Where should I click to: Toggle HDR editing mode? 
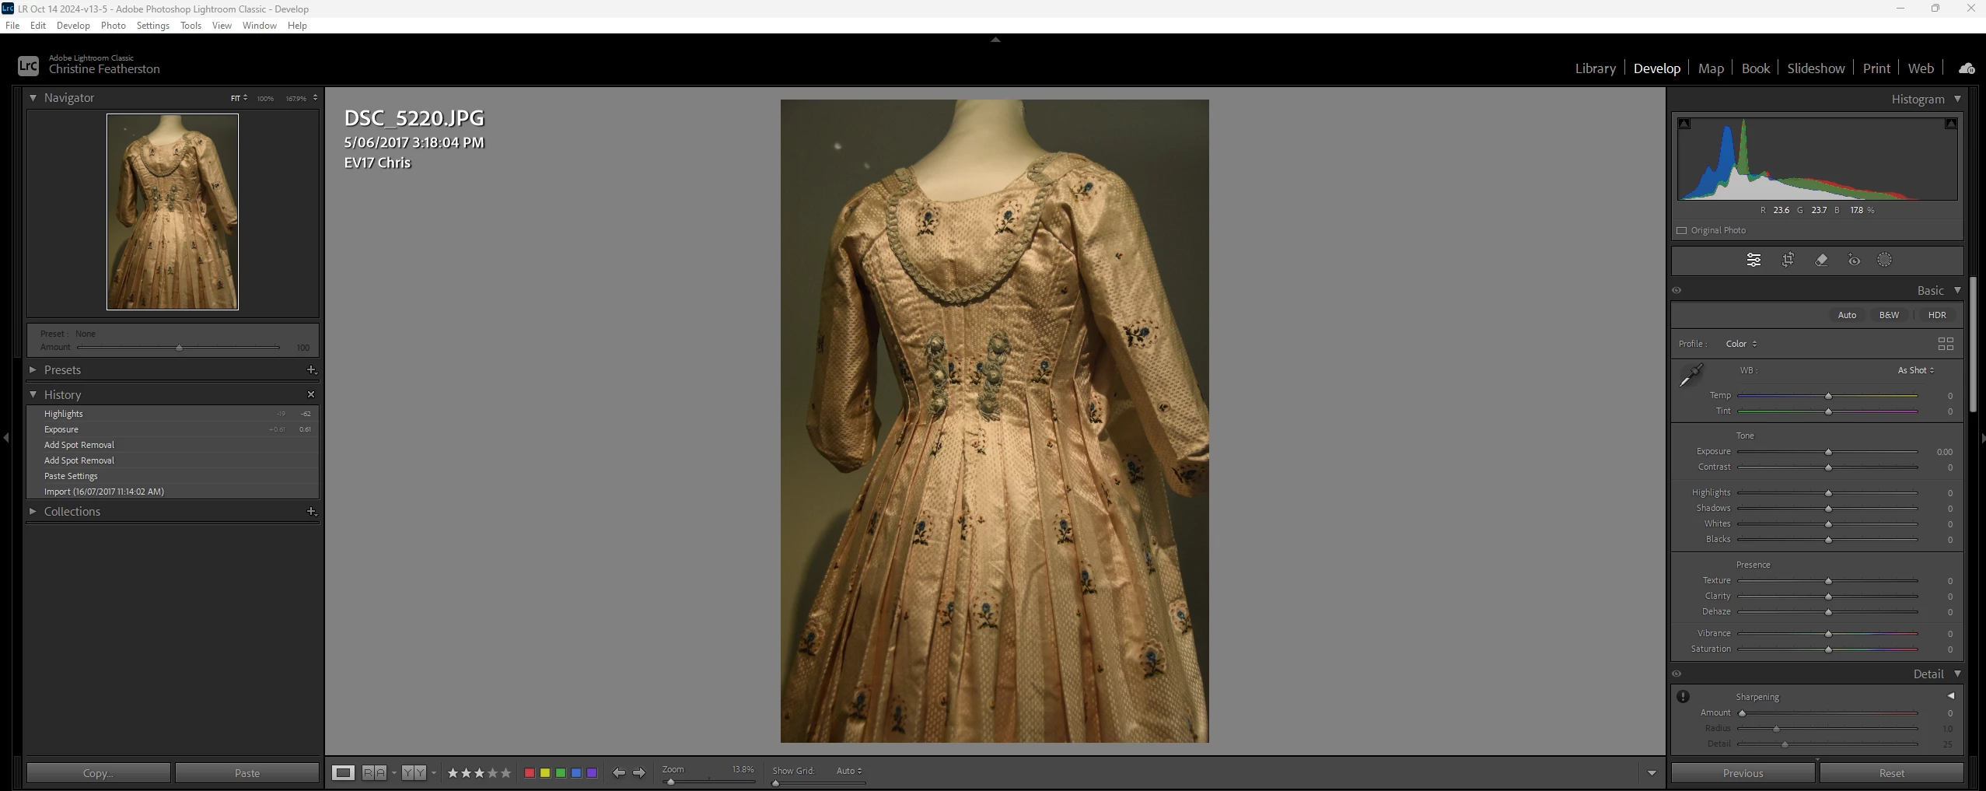tap(1937, 315)
